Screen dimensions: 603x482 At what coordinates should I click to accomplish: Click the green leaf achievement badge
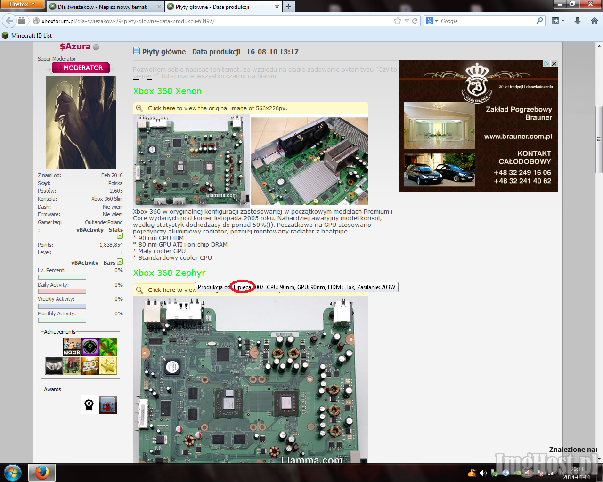(x=108, y=347)
